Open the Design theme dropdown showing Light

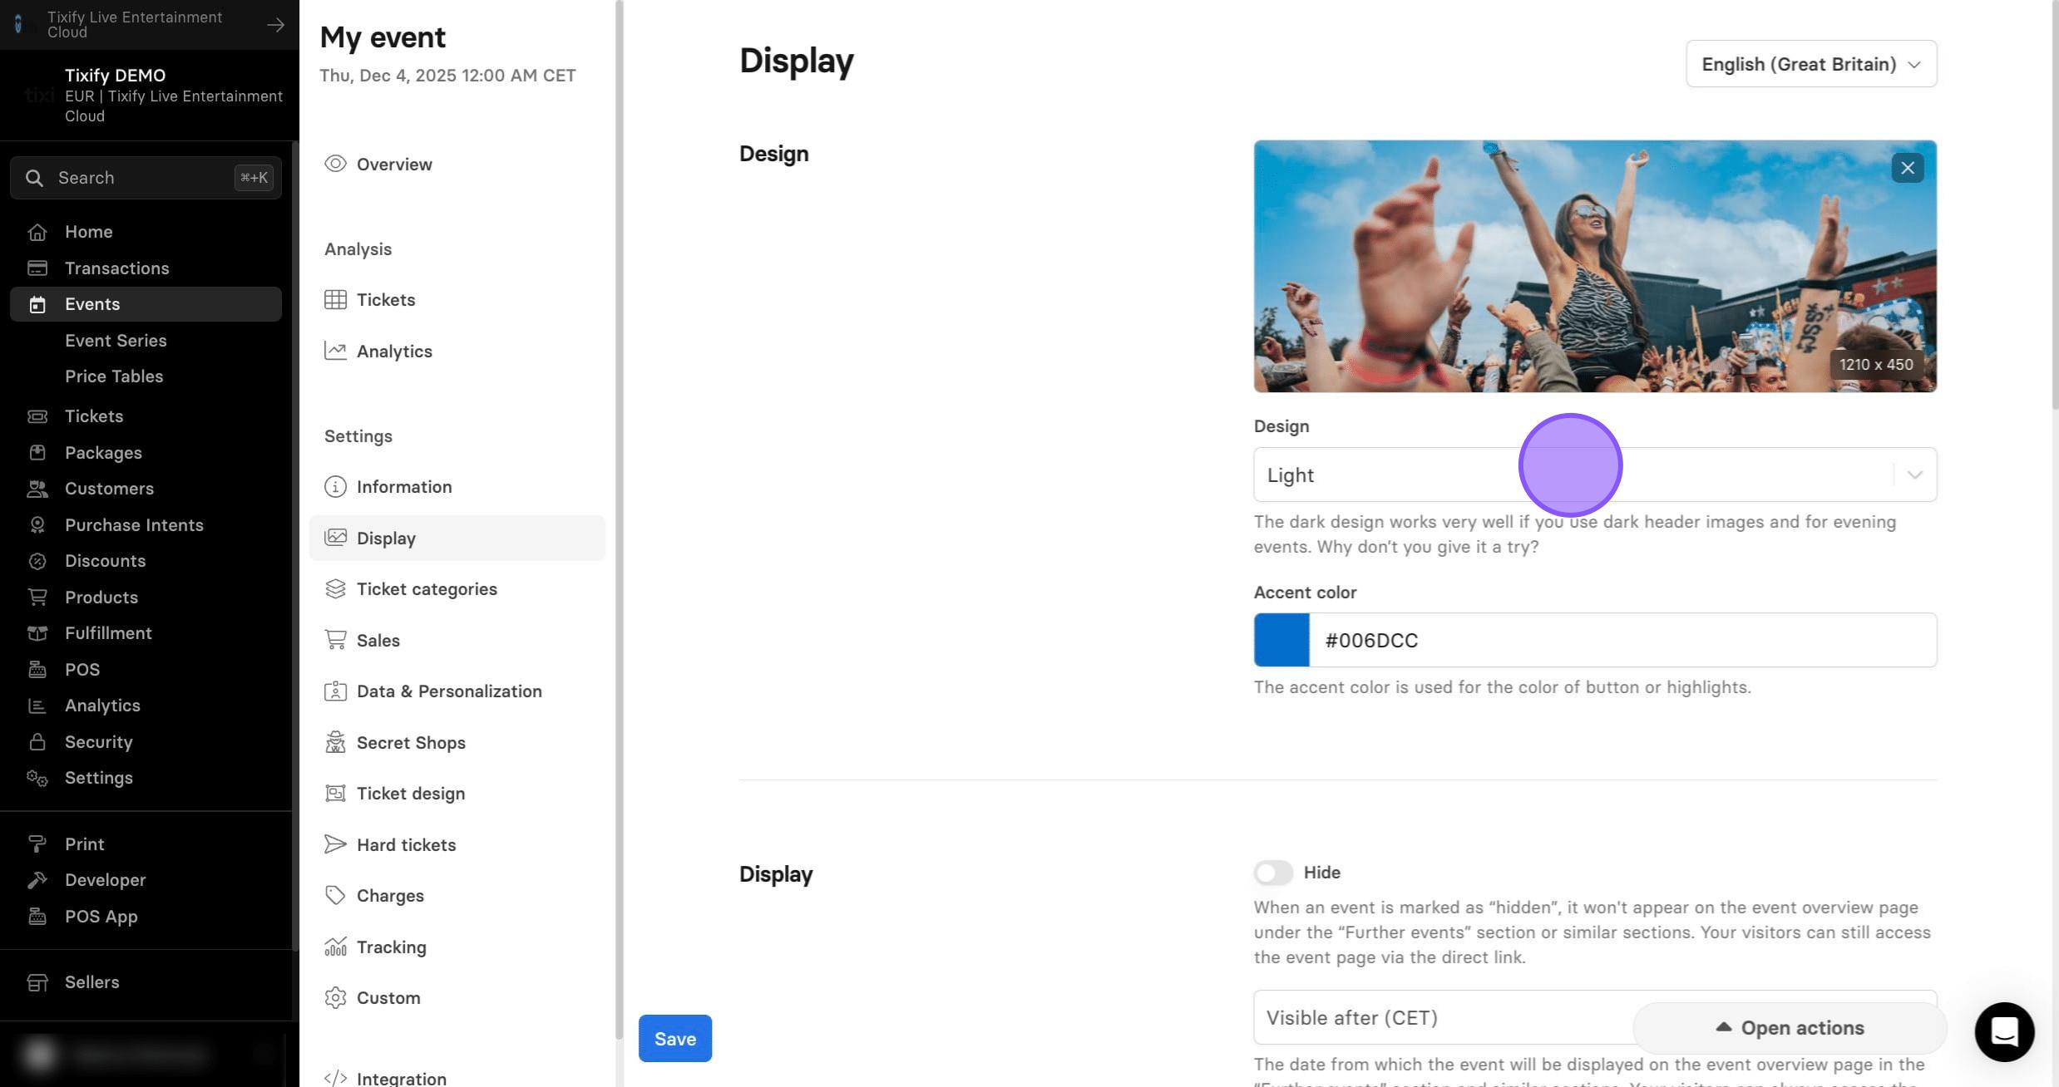tap(1595, 475)
